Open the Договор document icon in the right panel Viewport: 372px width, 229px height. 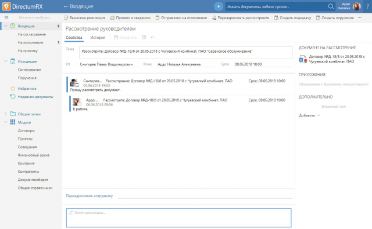click(x=303, y=59)
